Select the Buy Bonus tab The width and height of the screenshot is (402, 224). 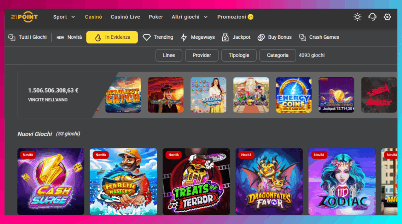[274, 37]
